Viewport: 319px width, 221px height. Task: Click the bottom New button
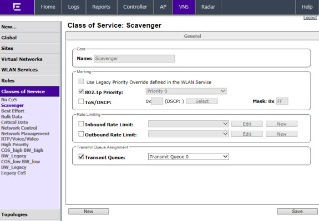tap(89, 212)
